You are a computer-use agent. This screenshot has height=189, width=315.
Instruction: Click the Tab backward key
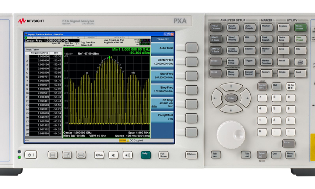coord(216,155)
